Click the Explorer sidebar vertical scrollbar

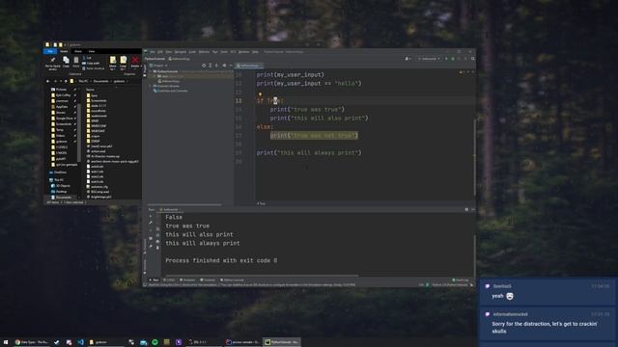click(x=79, y=134)
